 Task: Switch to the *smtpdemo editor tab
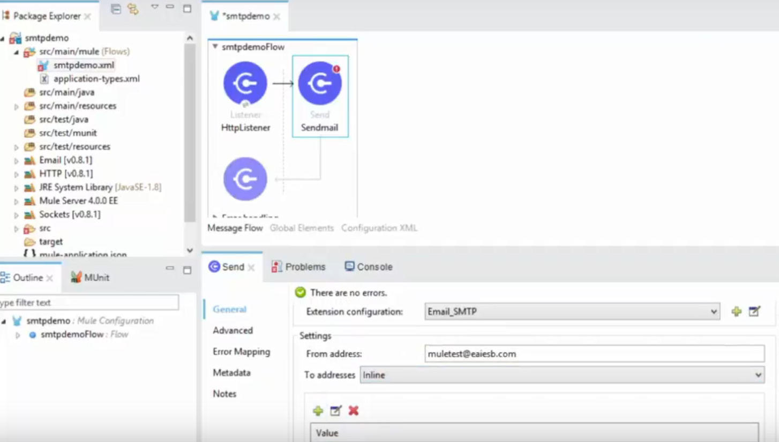[246, 16]
